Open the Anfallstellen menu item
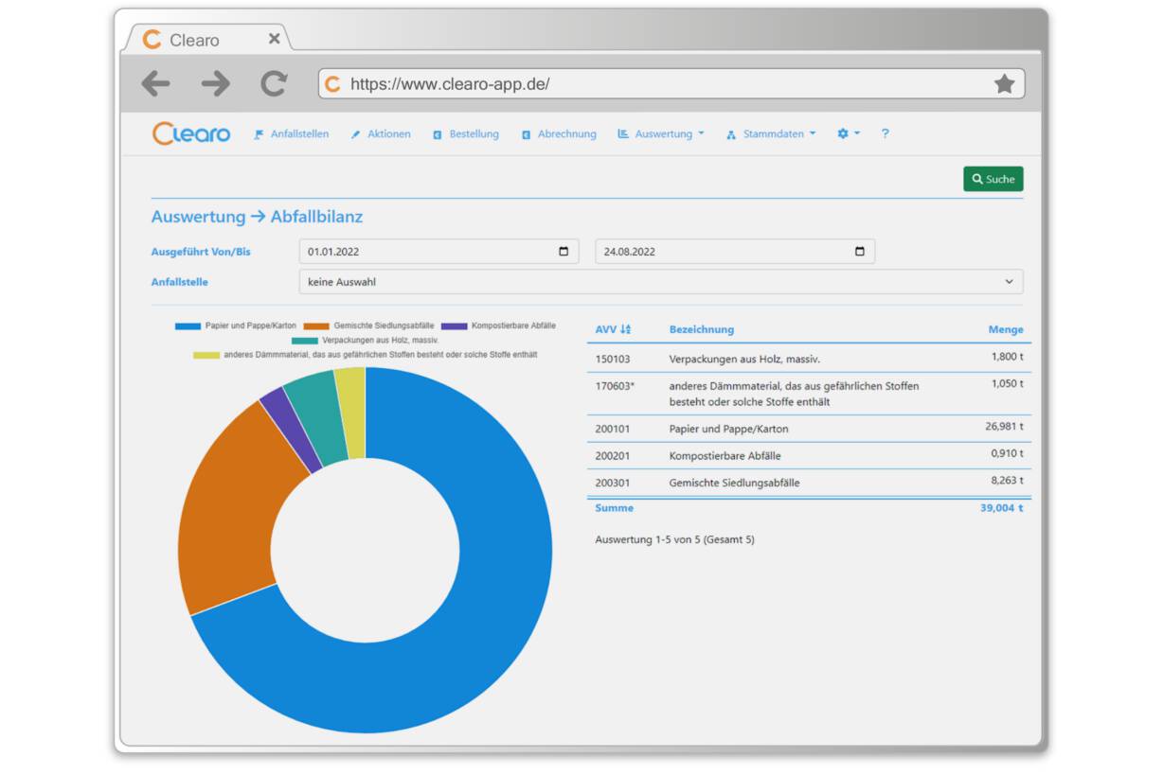The height and width of the screenshot is (775, 1163). [292, 134]
